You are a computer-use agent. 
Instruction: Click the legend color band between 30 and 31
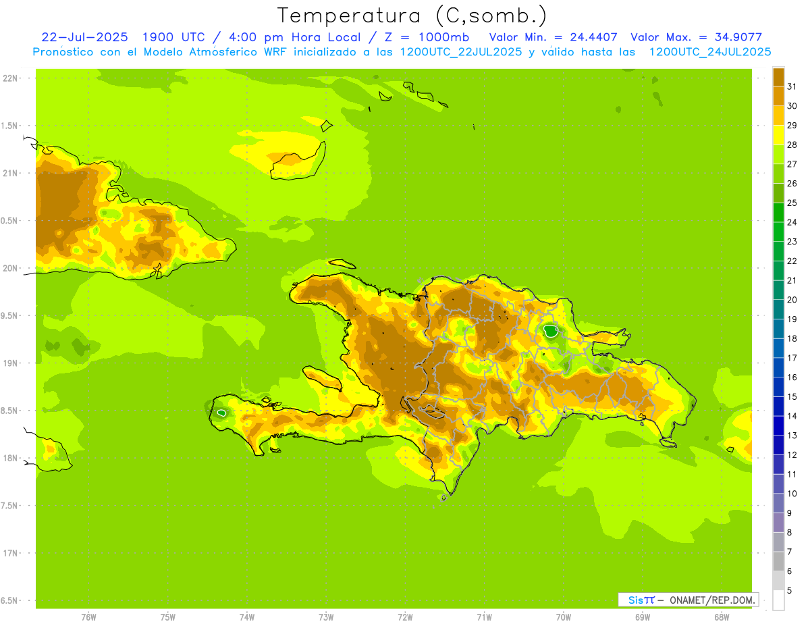[x=778, y=96]
